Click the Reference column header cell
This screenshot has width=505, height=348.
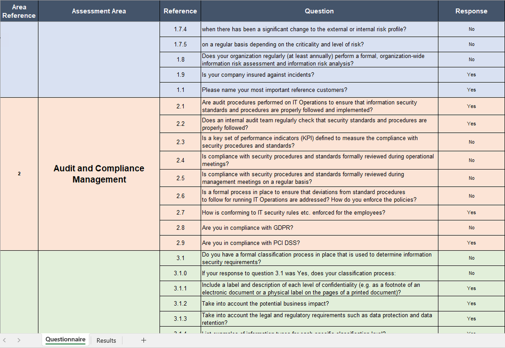click(180, 11)
